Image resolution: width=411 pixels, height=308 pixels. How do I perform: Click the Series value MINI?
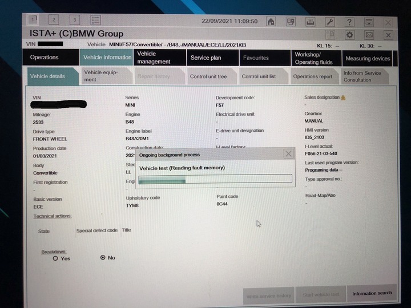pyautogui.click(x=130, y=105)
